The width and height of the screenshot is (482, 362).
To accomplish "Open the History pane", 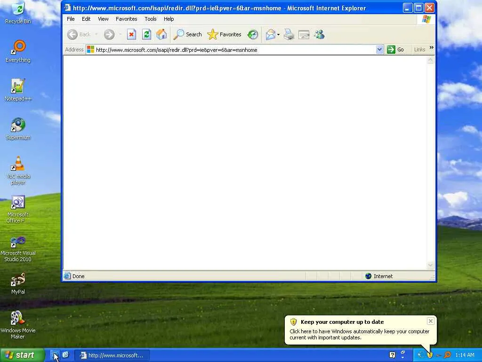I will (x=253, y=34).
